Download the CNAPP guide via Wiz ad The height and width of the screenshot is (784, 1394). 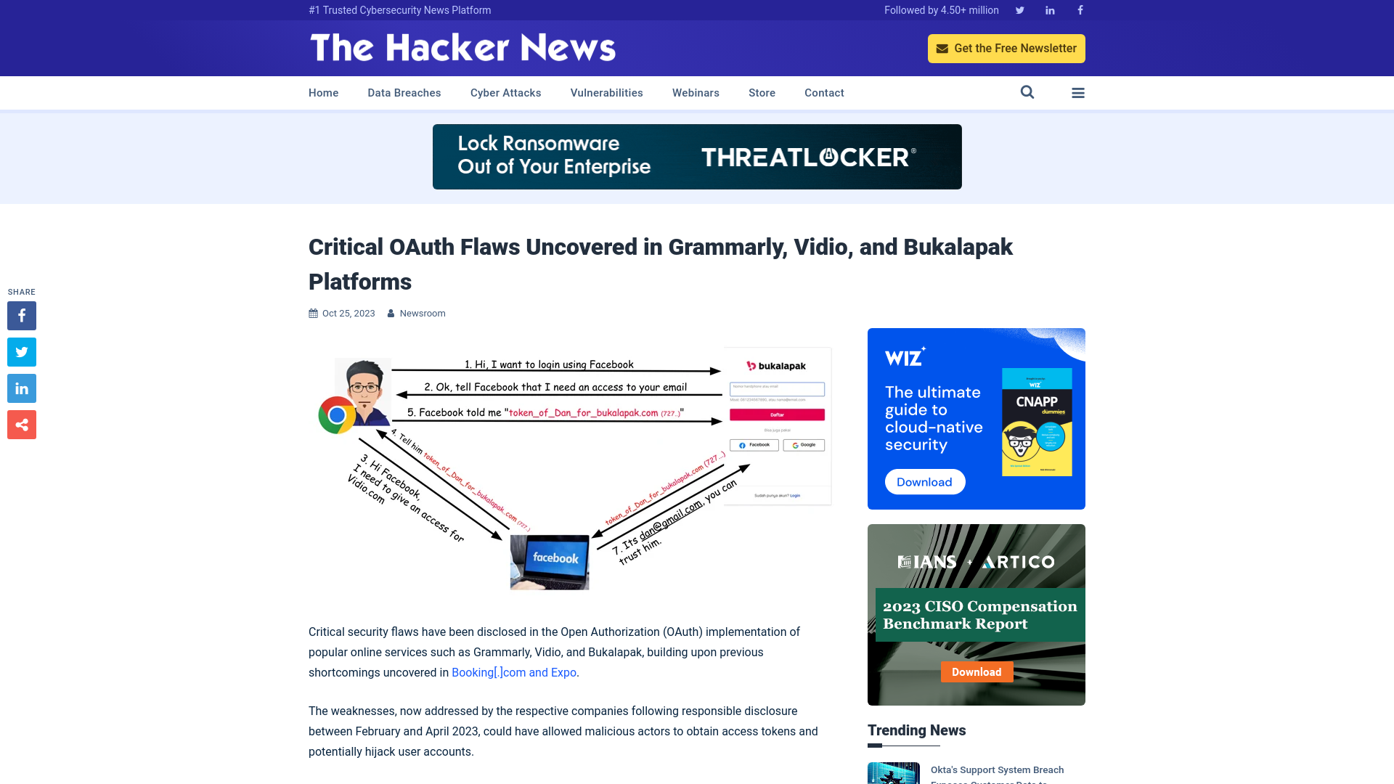tap(924, 481)
